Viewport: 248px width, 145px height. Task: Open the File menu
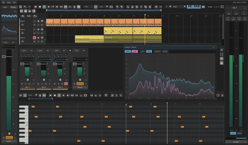click(3, 2)
